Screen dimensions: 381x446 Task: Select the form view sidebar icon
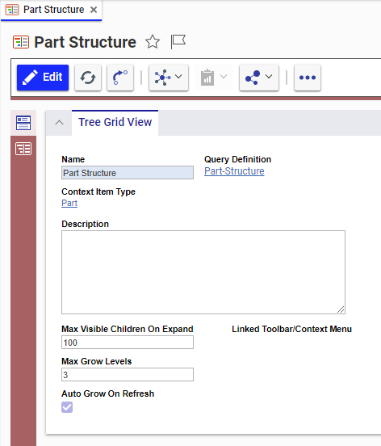[23, 123]
